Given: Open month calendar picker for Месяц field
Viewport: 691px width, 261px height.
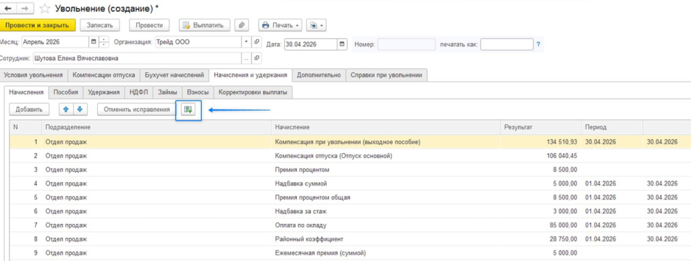Looking at the screenshot, I should click(x=93, y=42).
